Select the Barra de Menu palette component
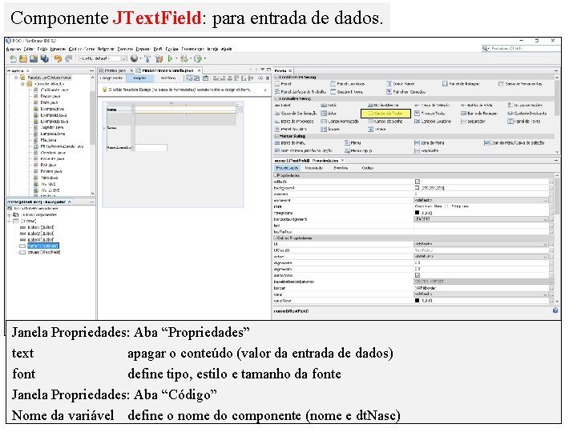Image resolution: width=577 pixels, height=432 pixels. [290, 143]
